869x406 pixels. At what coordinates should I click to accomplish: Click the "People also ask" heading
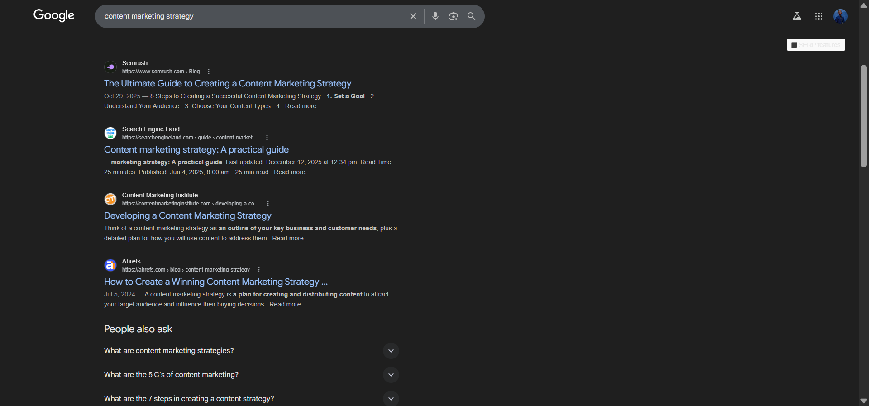138,329
